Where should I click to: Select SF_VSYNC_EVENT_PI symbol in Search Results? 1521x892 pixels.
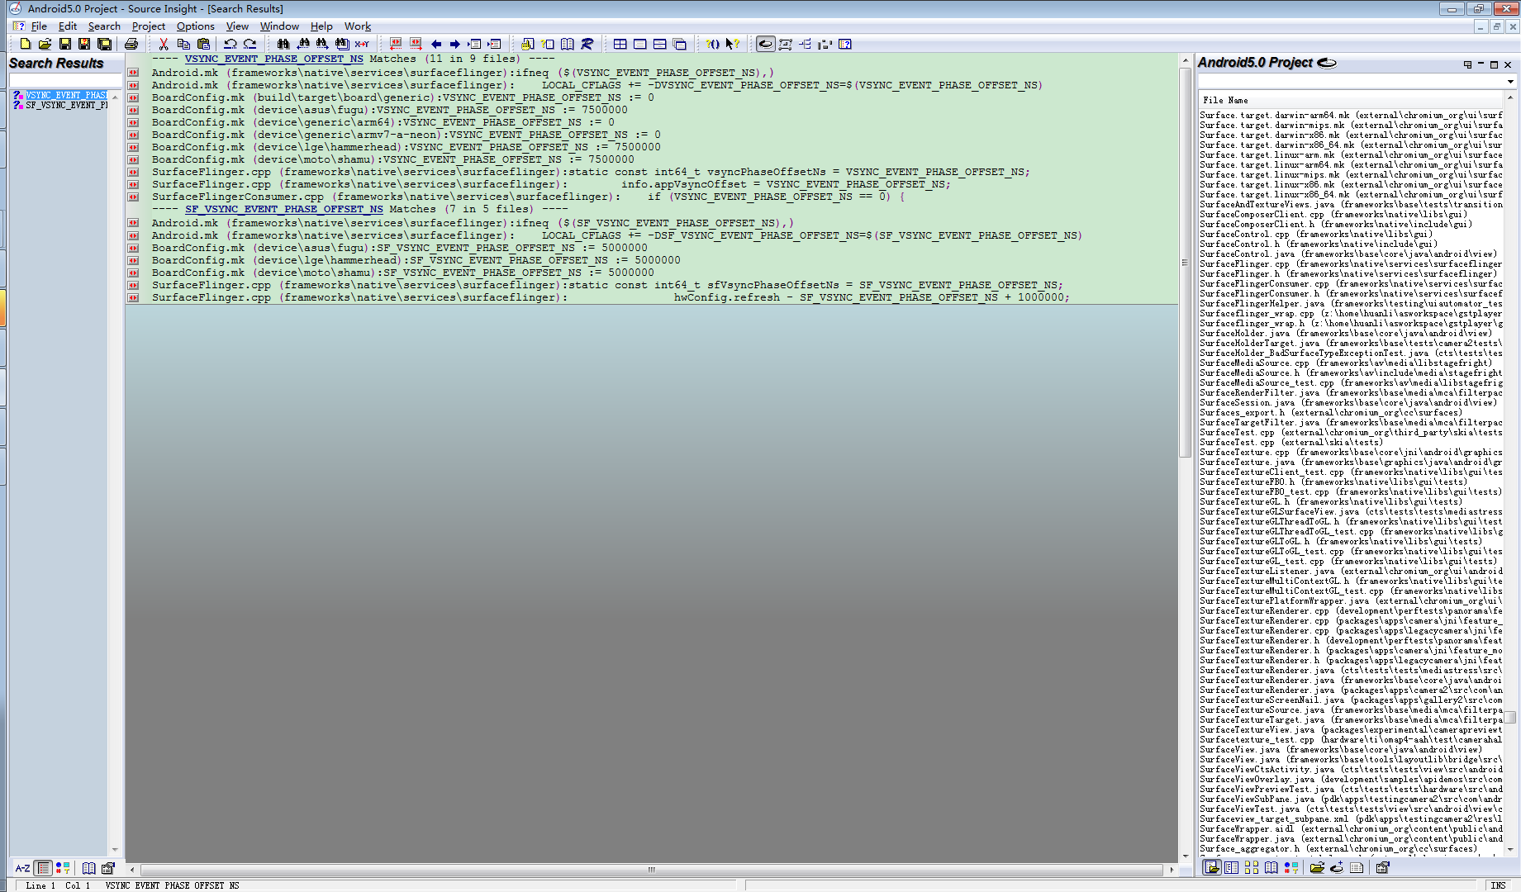[66, 106]
